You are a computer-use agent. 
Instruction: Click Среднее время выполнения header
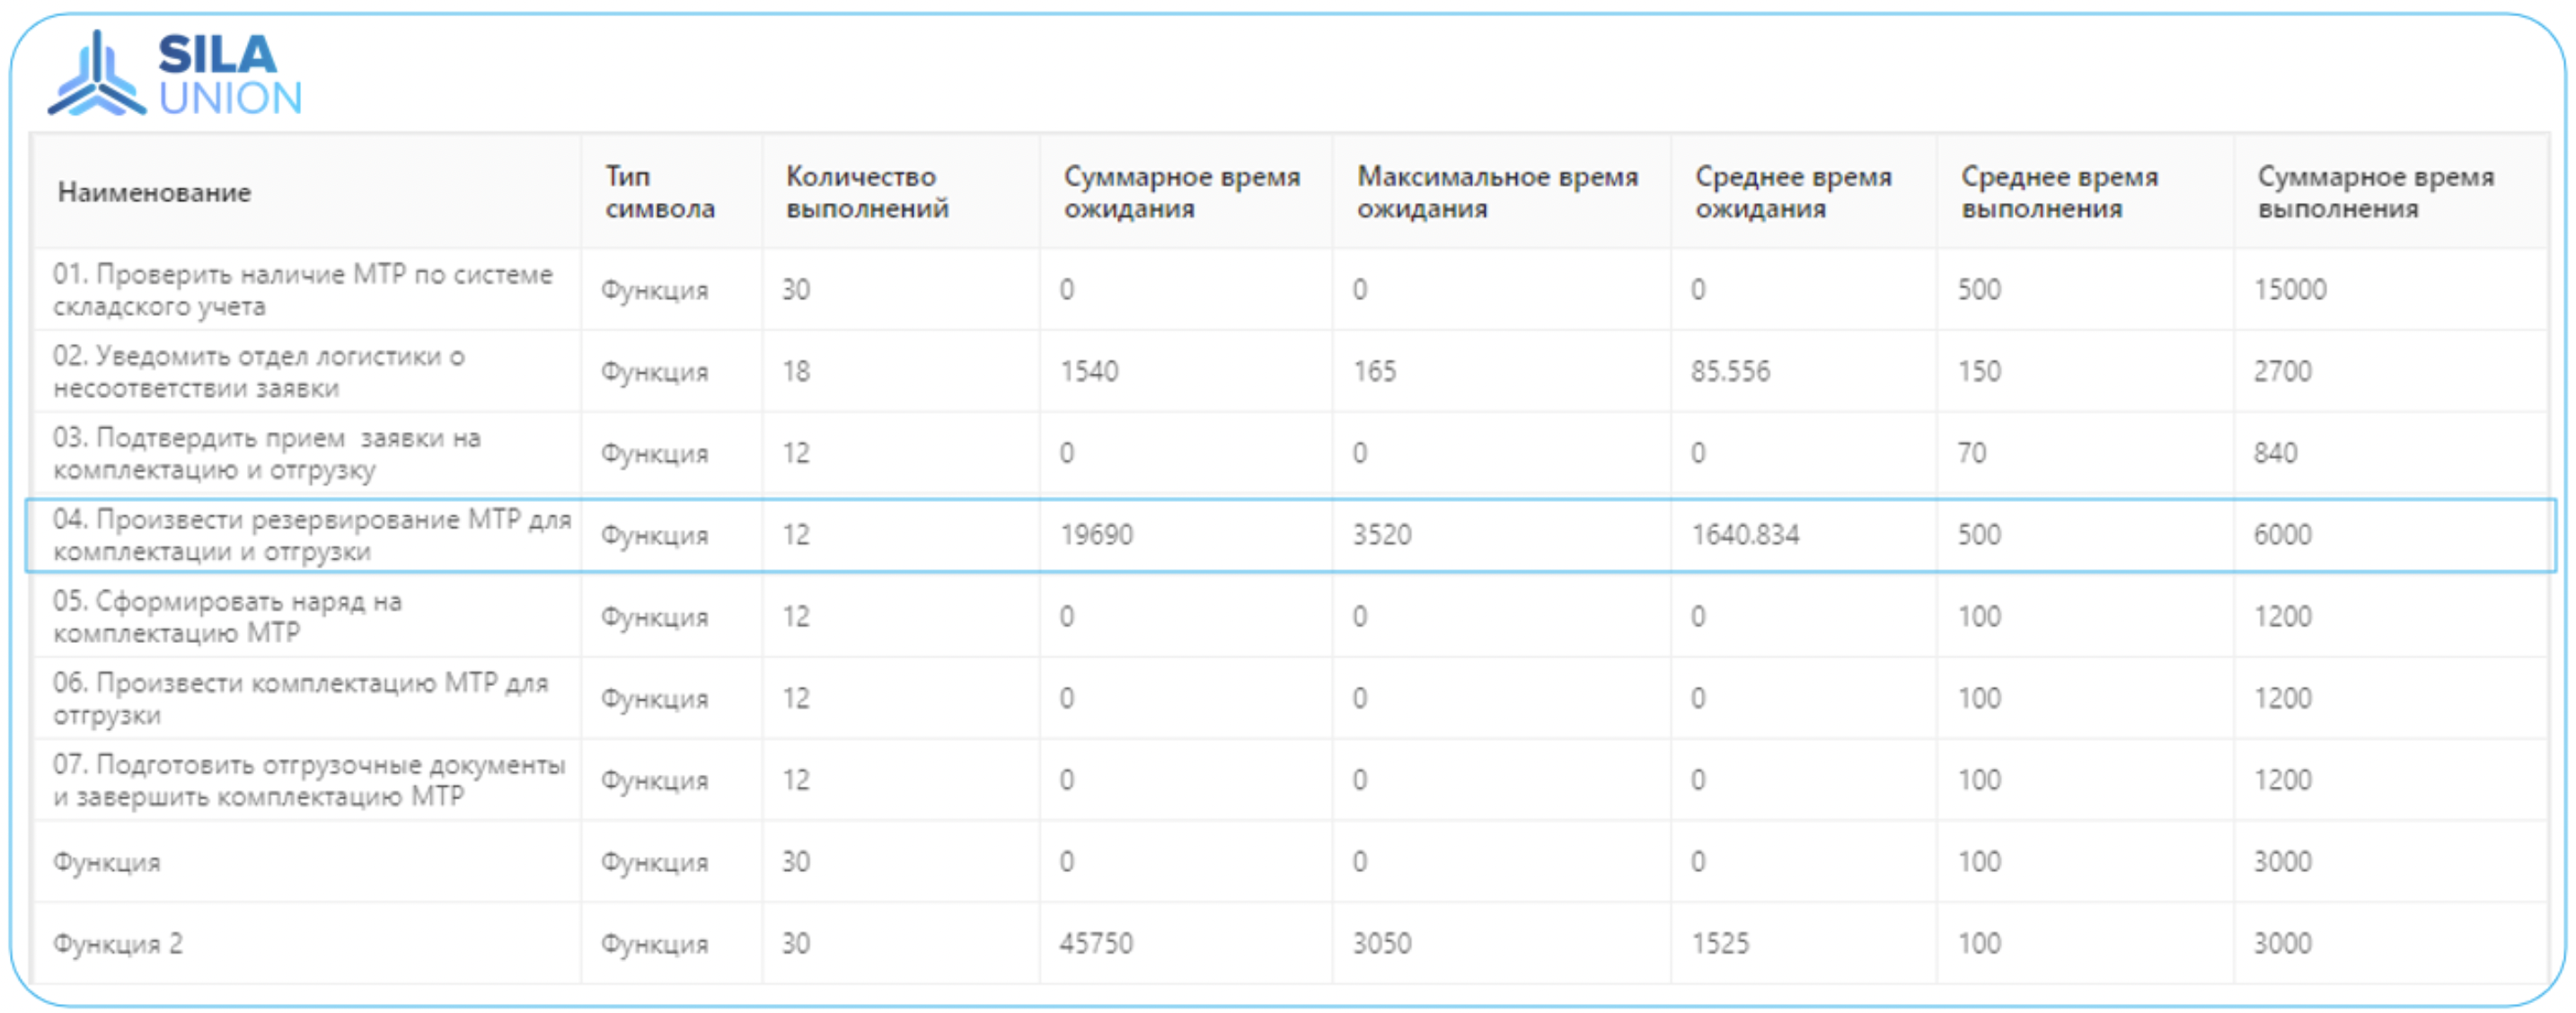[x=2059, y=192]
